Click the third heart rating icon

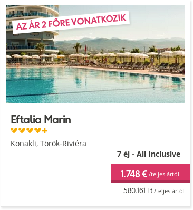point(30,130)
